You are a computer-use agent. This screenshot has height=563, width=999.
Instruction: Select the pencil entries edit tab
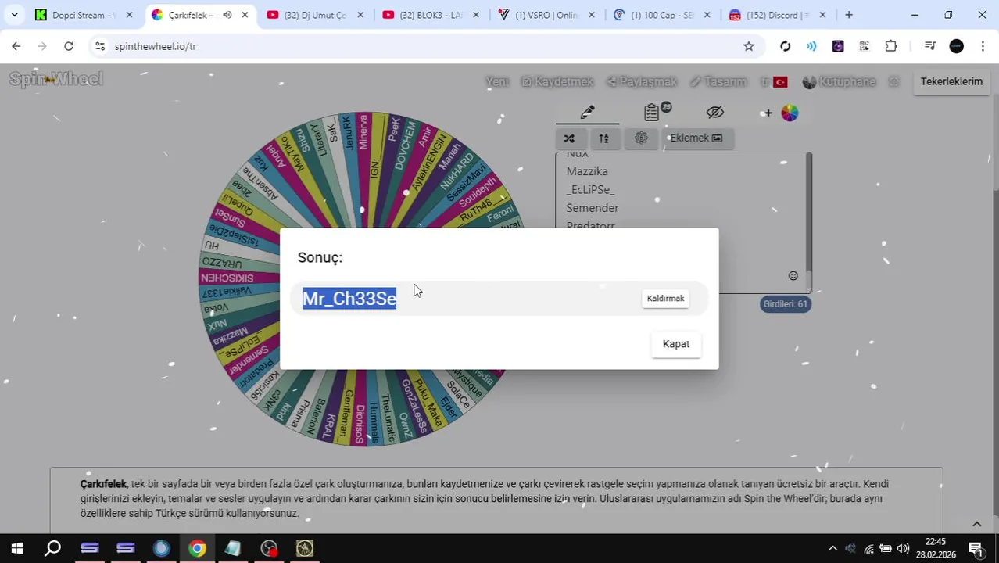pyautogui.click(x=587, y=113)
